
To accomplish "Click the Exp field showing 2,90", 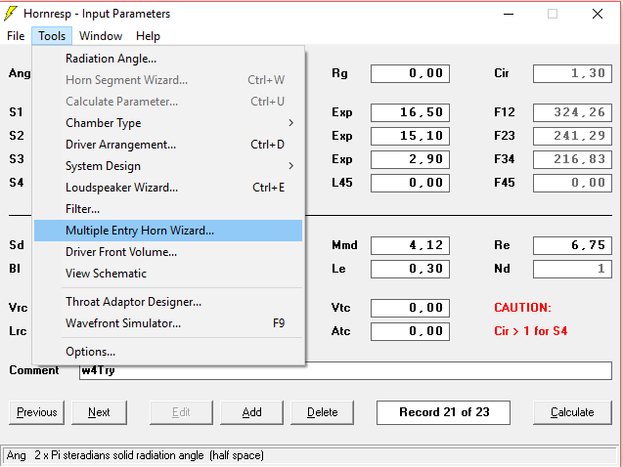I will pos(410,159).
